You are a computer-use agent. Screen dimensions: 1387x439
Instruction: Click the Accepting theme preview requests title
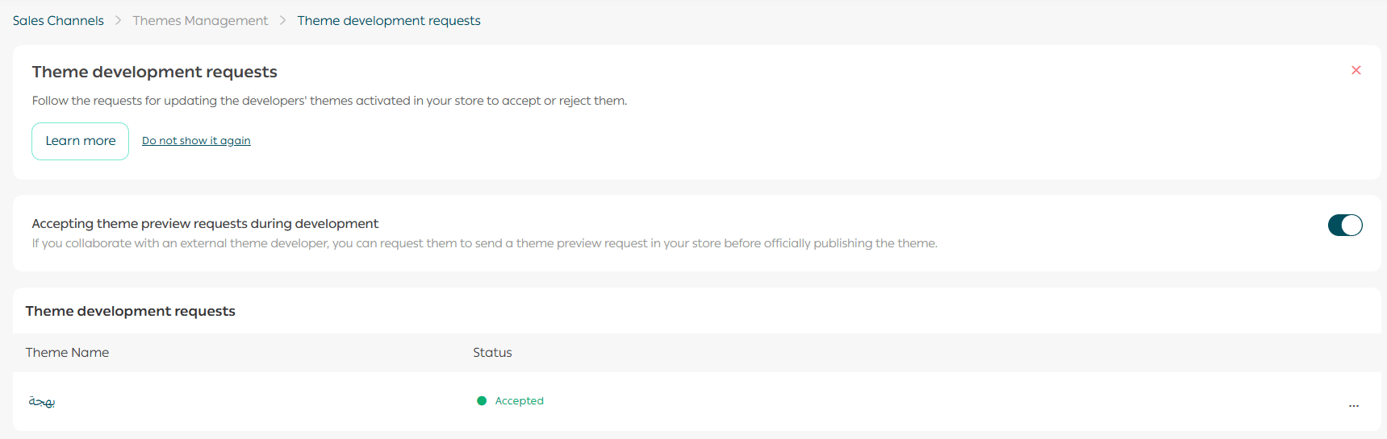pyautogui.click(x=205, y=223)
